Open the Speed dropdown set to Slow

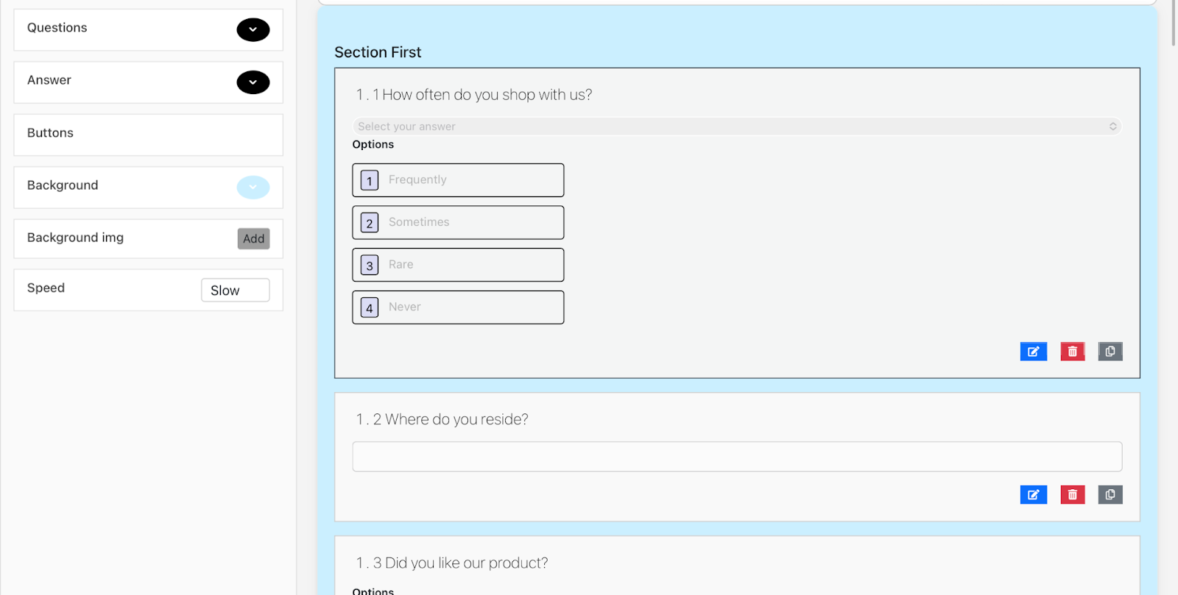click(x=235, y=291)
